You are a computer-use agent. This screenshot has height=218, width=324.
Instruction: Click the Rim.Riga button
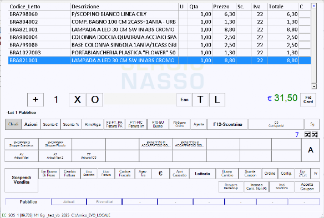tap(93, 124)
